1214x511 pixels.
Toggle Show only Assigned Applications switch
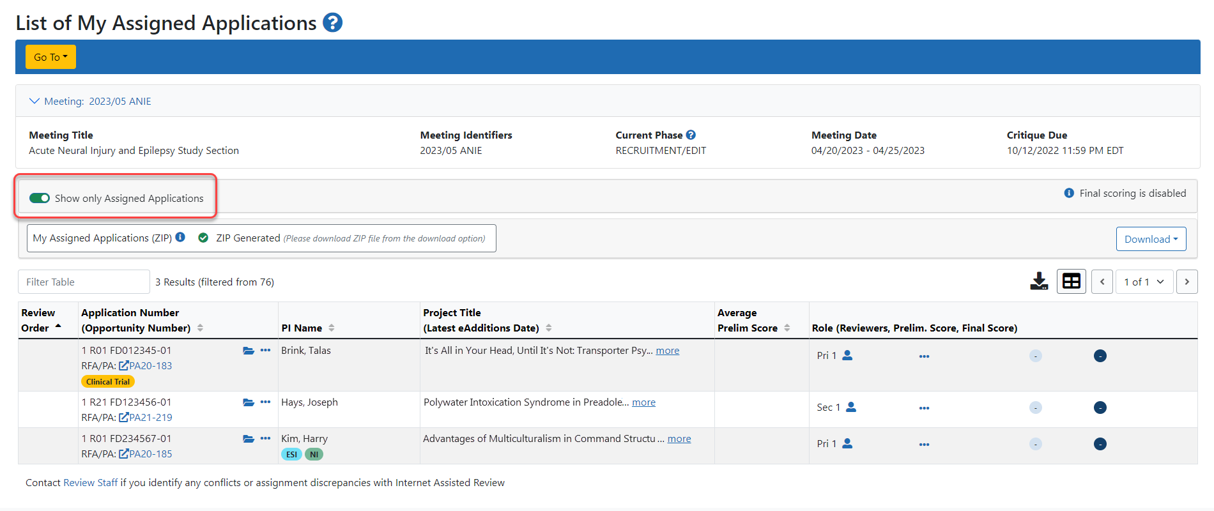click(40, 198)
